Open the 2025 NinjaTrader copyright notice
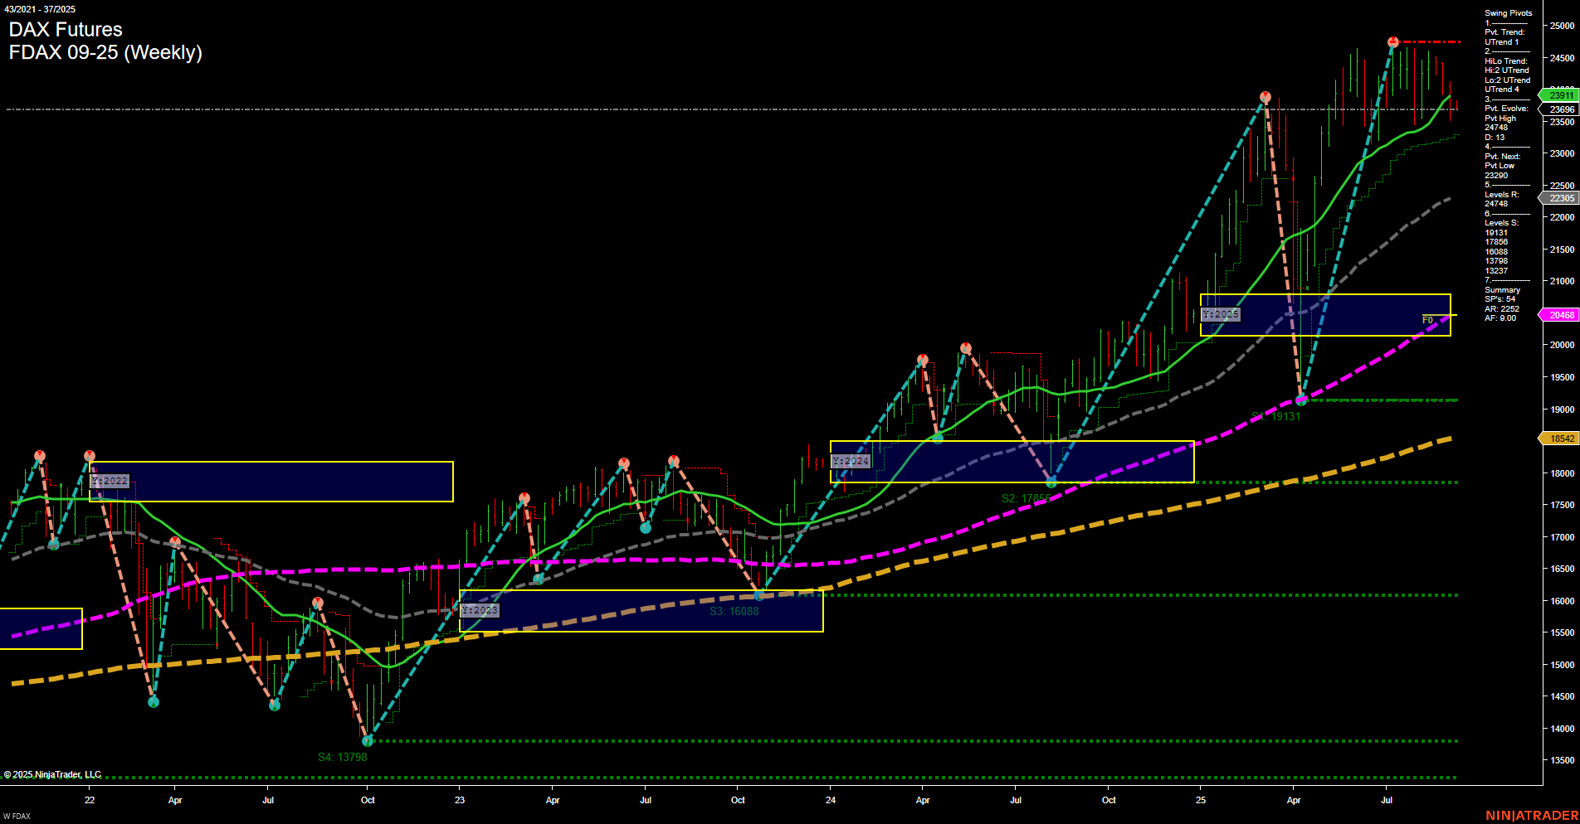Viewport: 1580px width, 824px height. pyautogui.click(x=51, y=773)
